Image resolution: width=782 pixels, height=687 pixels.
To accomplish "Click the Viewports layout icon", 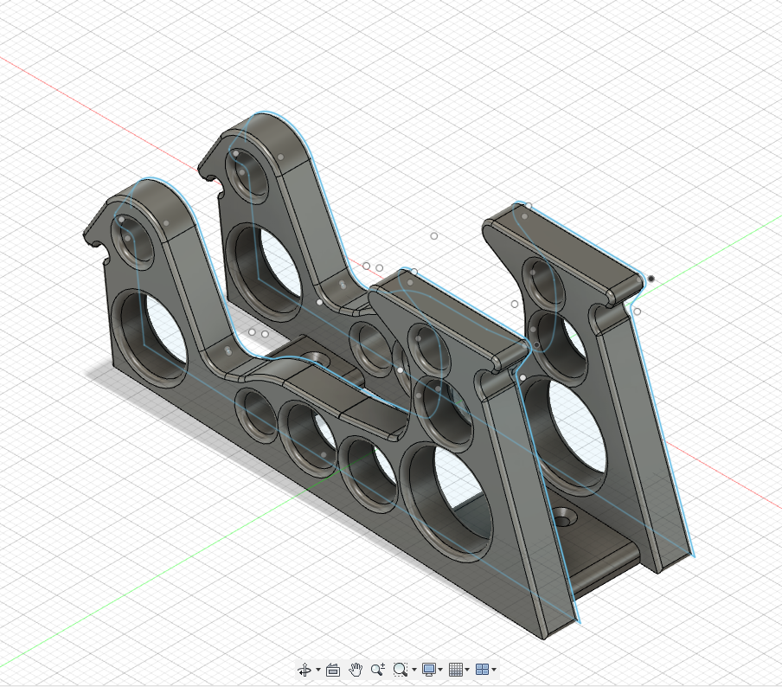I will click(x=483, y=670).
